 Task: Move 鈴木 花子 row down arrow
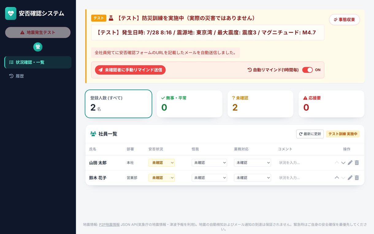click(x=343, y=178)
